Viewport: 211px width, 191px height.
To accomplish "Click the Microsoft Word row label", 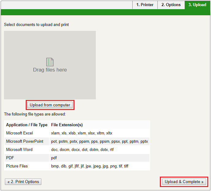I will click(x=19, y=150).
